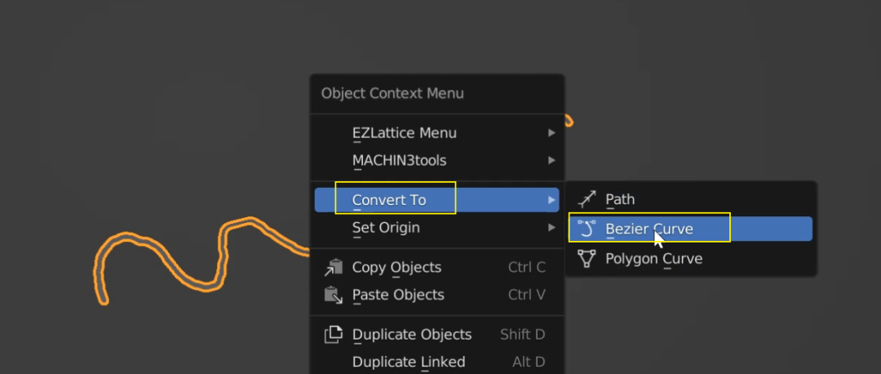881x374 pixels.
Task: Click the Path curve icon
Action: pyautogui.click(x=587, y=199)
